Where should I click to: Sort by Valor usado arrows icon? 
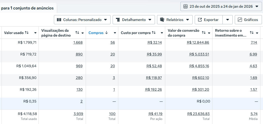point(27,33)
